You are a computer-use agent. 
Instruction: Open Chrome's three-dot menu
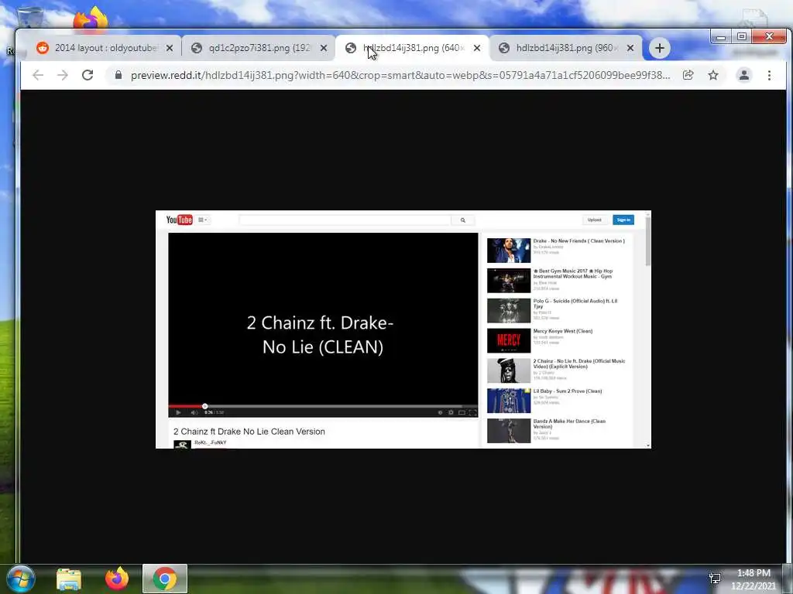pos(769,75)
